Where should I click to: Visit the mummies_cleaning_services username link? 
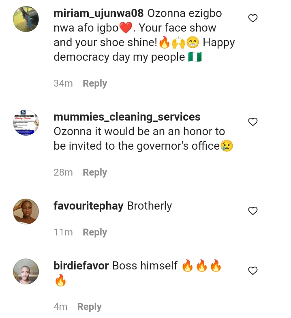[127, 117]
